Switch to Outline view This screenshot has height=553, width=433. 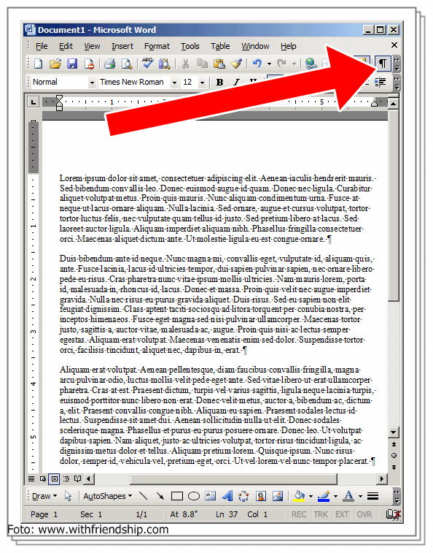[66, 478]
